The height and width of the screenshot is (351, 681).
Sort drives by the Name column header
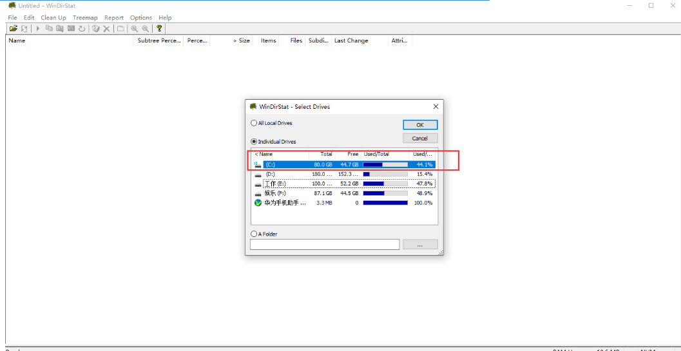click(x=281, y=154)
